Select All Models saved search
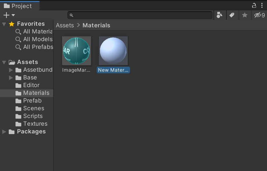Screen dimensions: 267x171 point(38,39)
